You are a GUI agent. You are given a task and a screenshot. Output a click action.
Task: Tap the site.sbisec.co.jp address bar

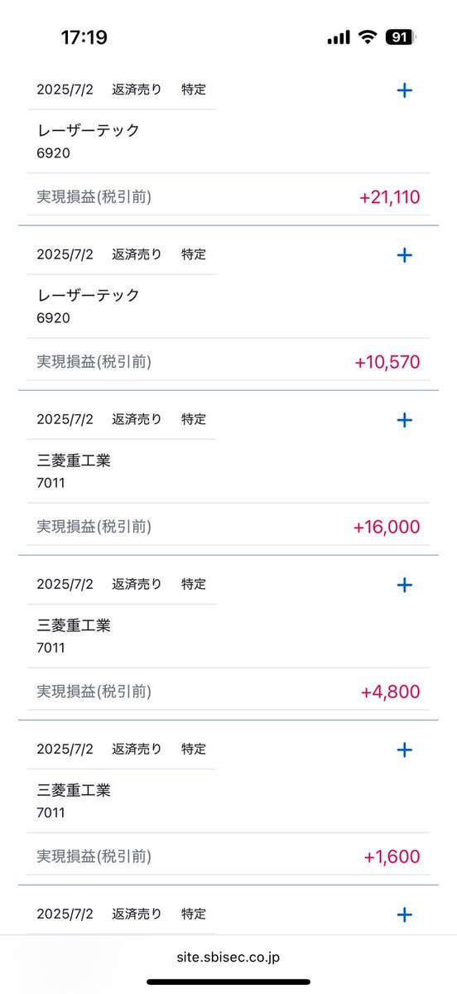228,957
